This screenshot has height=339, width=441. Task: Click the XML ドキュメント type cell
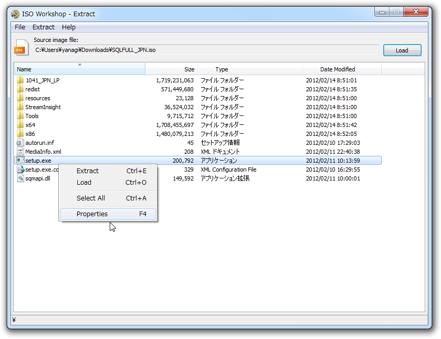pyautogui.click(x=220, y=152)
